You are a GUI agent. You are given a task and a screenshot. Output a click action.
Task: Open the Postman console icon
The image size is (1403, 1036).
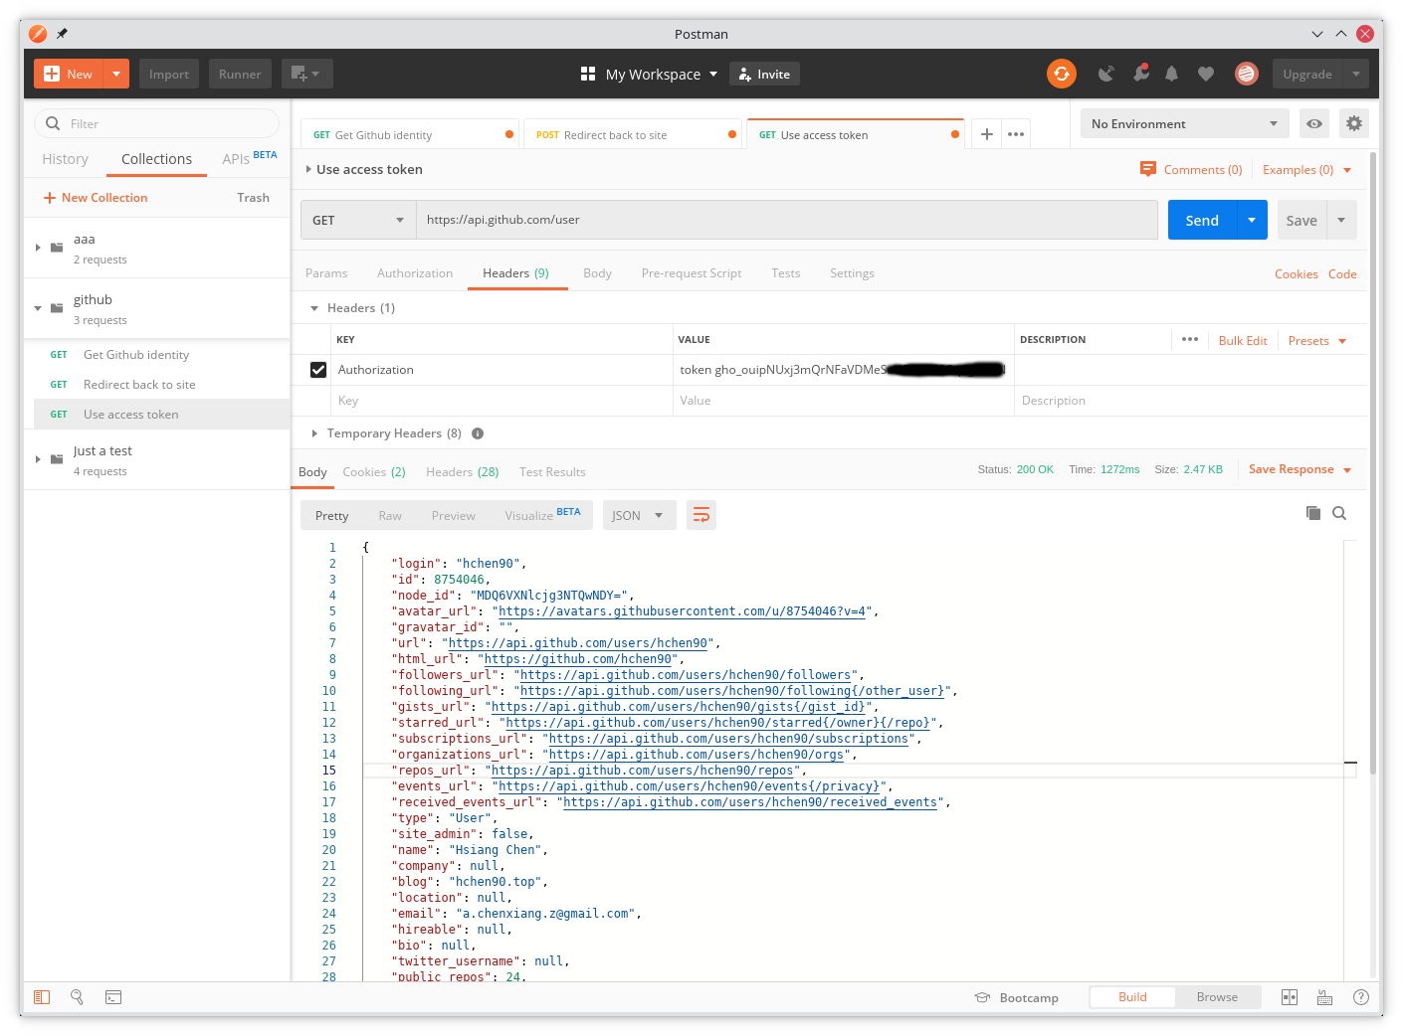point(113,997)
